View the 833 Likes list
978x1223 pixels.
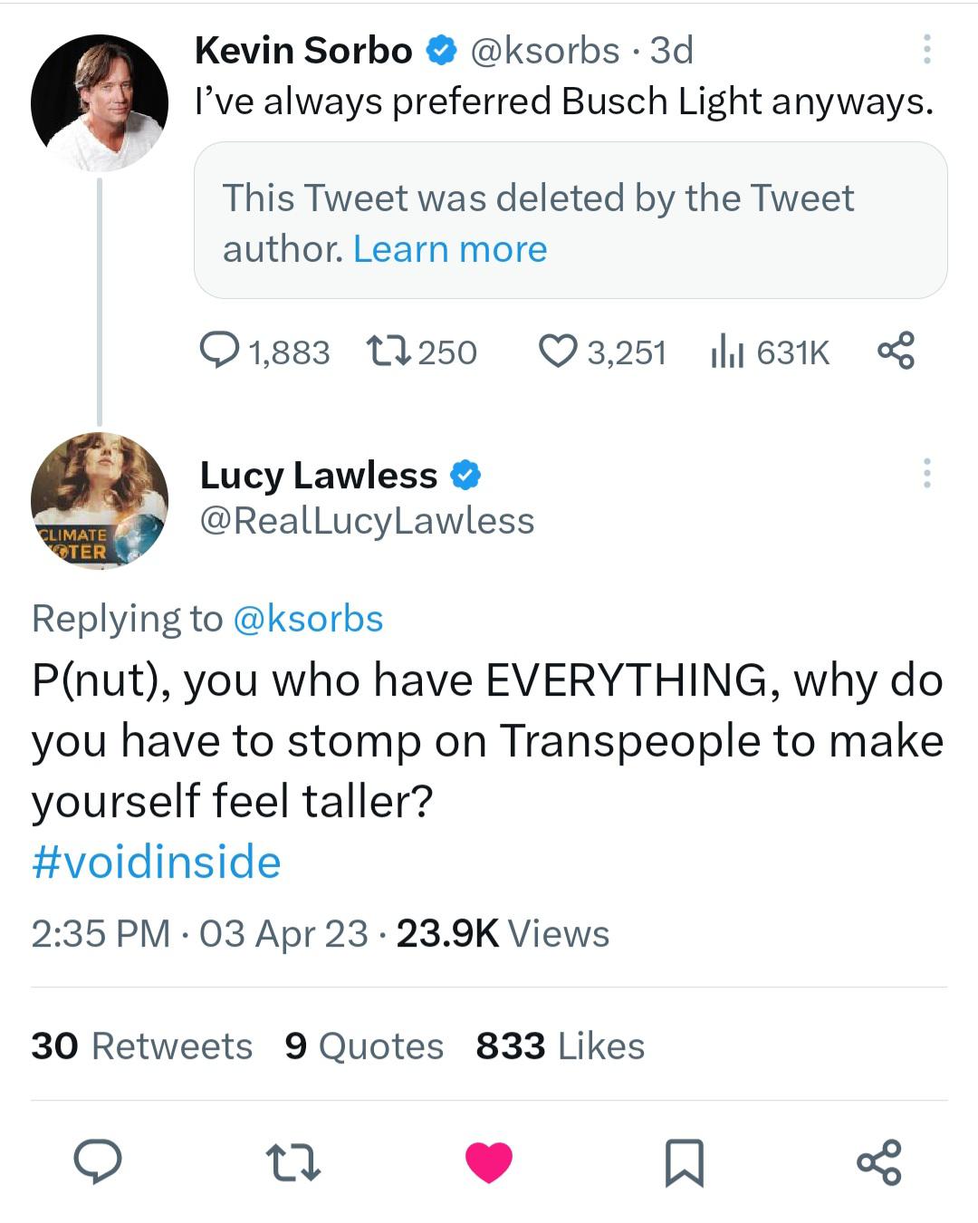[x=561, y=1045]
